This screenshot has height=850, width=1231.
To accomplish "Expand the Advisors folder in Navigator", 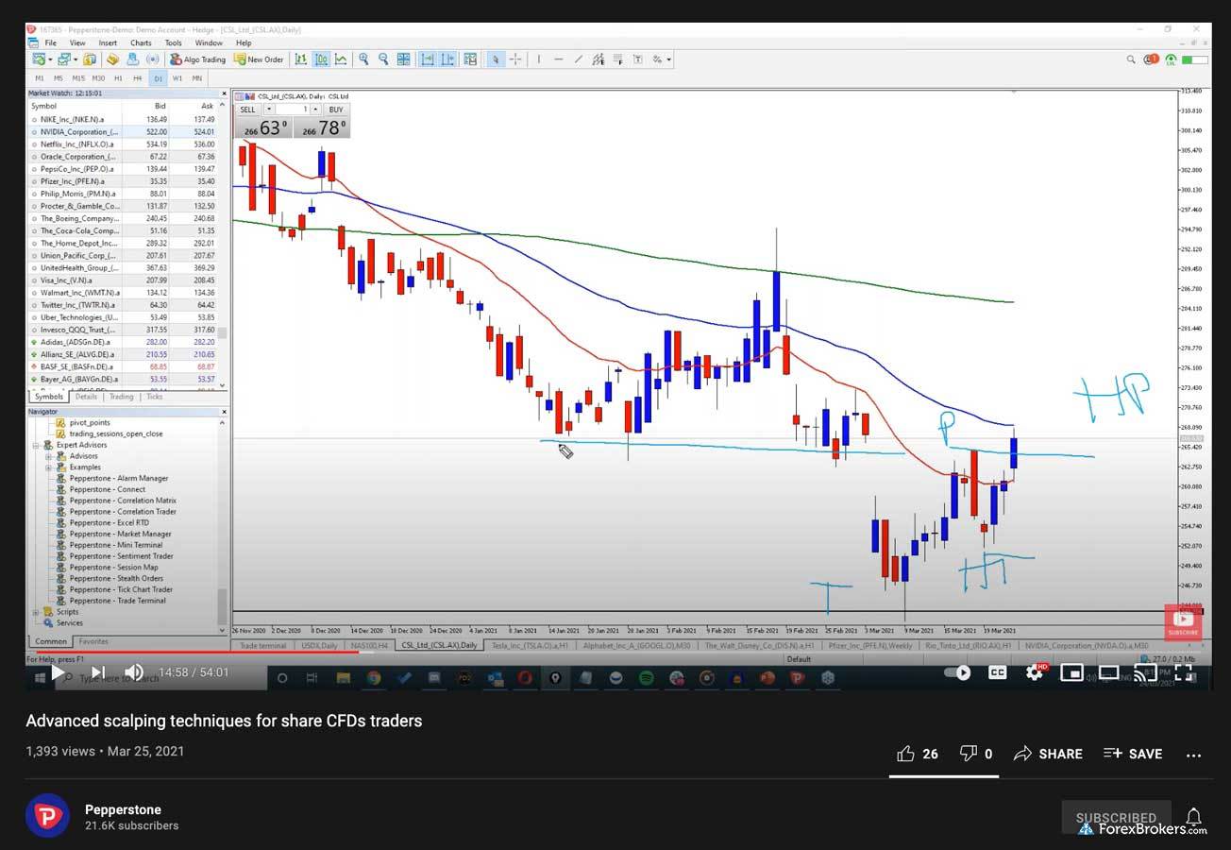I will [x=48, y=456].
